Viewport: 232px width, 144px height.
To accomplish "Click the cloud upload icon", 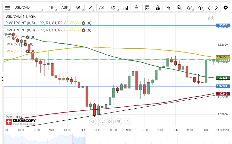I will click(x=190, y=8).
